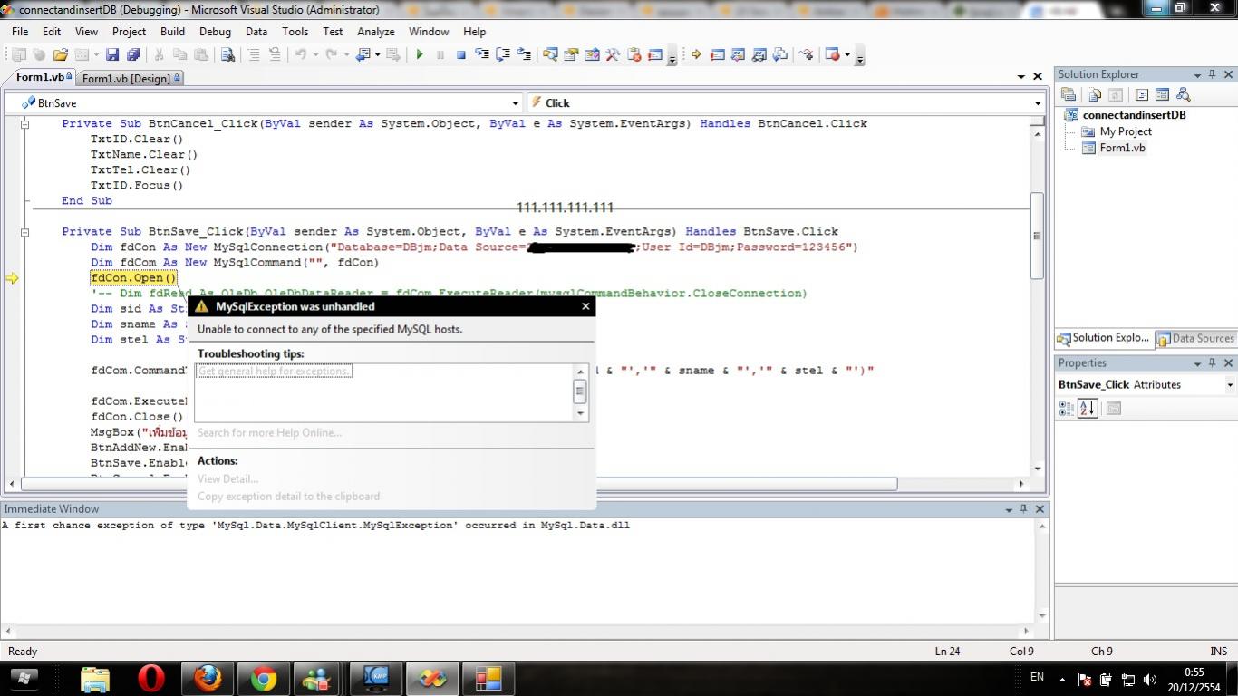Screen dimensions: 1238x696
Task: Open the Debug menu
Action: (x=215, y=31)
